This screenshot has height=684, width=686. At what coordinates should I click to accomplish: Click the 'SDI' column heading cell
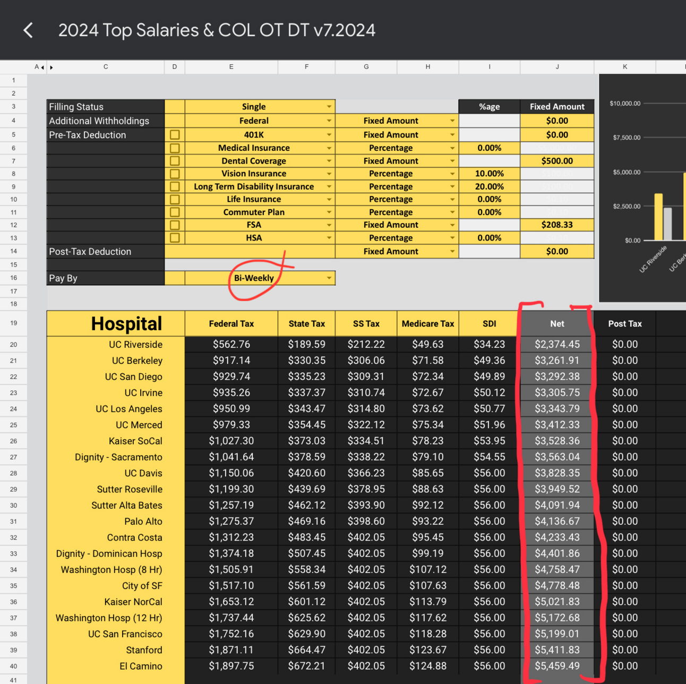490,323
